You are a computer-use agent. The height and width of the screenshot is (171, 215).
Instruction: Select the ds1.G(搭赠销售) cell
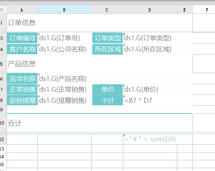65,100
